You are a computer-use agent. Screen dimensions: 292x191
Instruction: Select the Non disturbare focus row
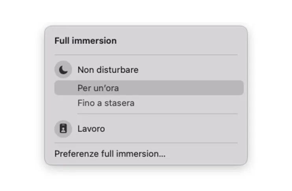(x=108, y=70)
